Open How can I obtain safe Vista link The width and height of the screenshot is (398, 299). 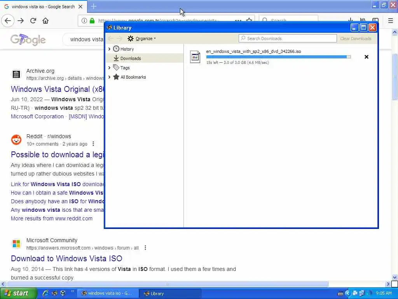(x=58, y=193)
